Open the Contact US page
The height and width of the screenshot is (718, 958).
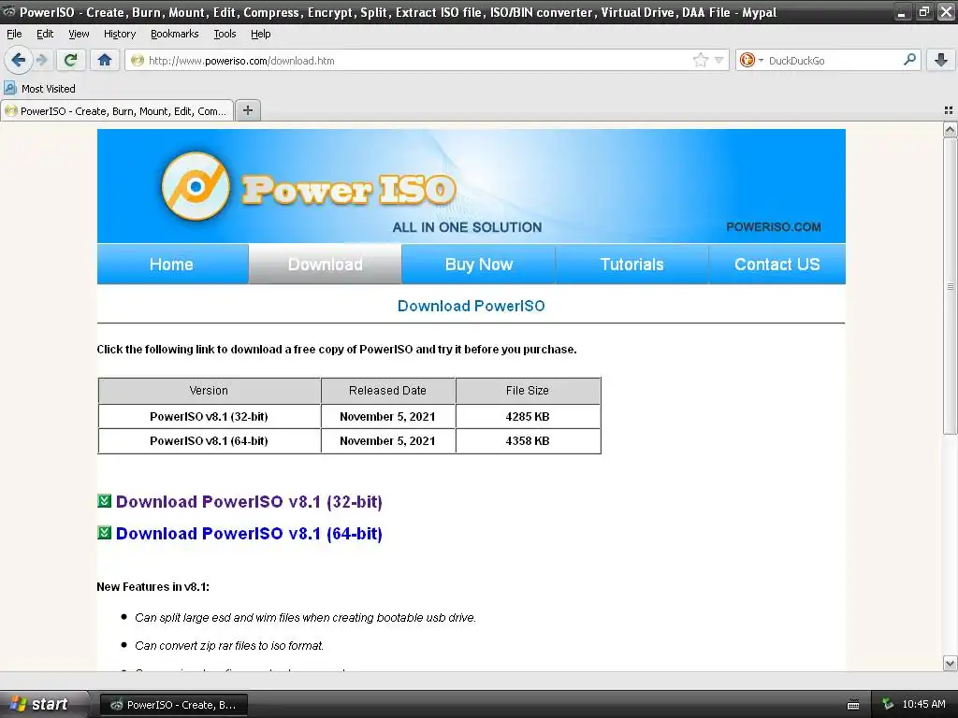[x=777, y=265]
